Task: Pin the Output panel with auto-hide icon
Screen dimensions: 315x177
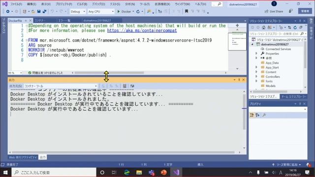Action: coord(239,80)
